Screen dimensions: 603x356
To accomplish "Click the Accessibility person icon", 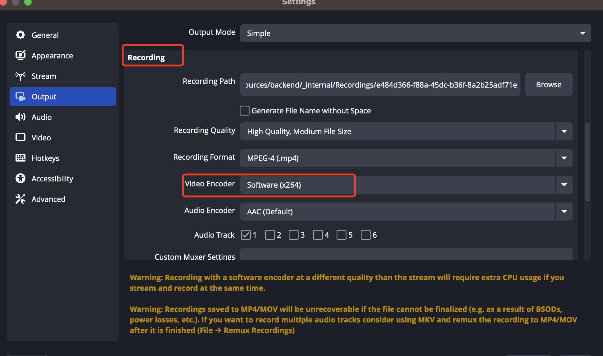I will click(20, 179).
